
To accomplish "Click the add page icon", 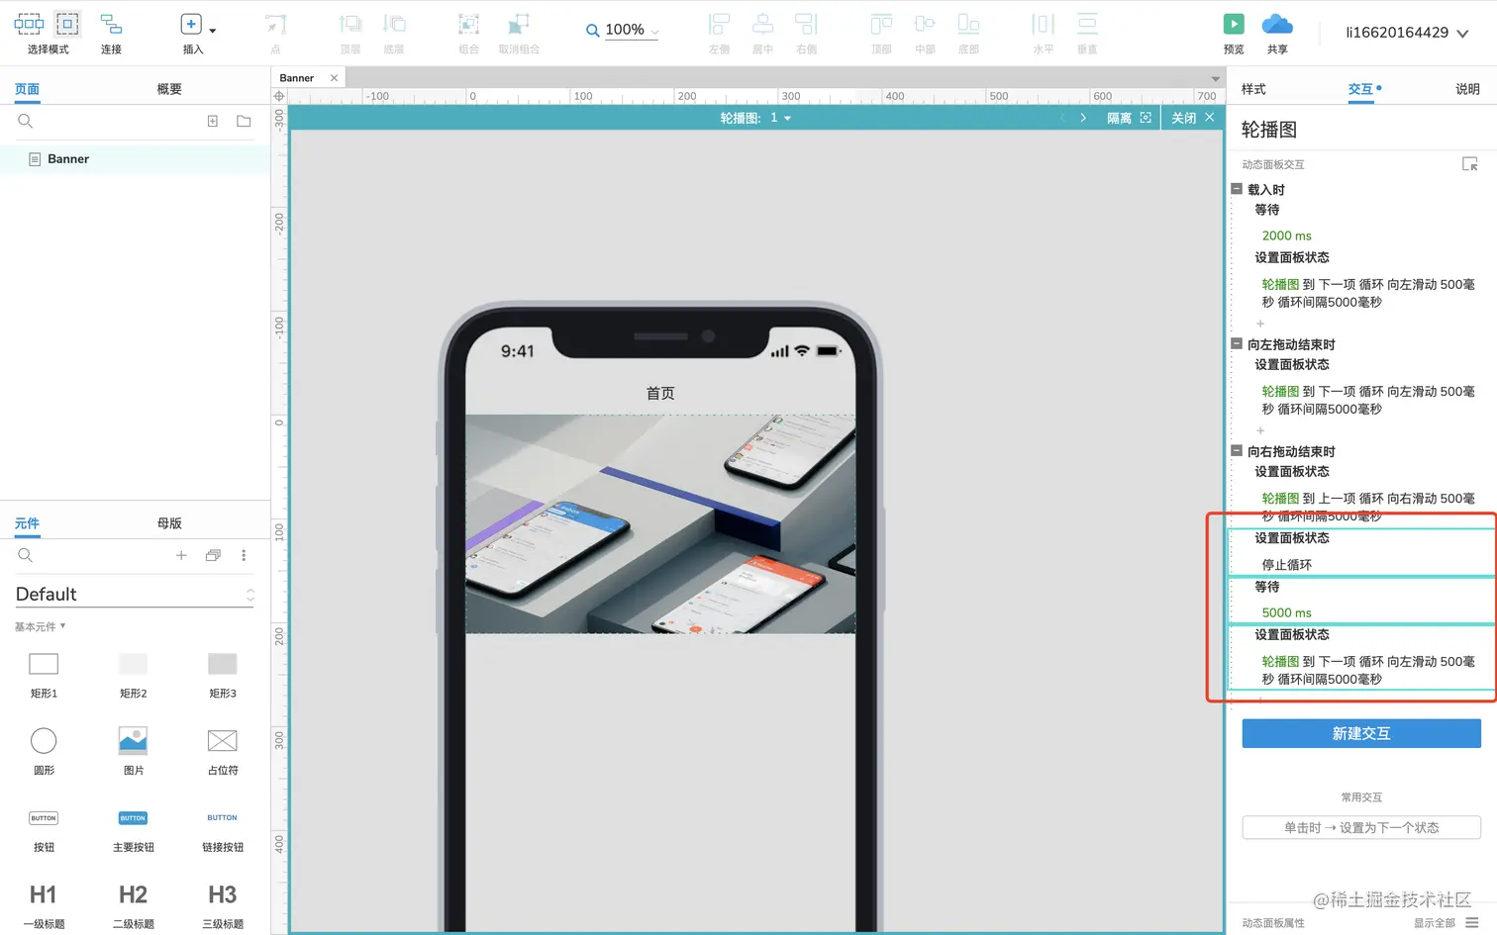I will tap(212, 121).
